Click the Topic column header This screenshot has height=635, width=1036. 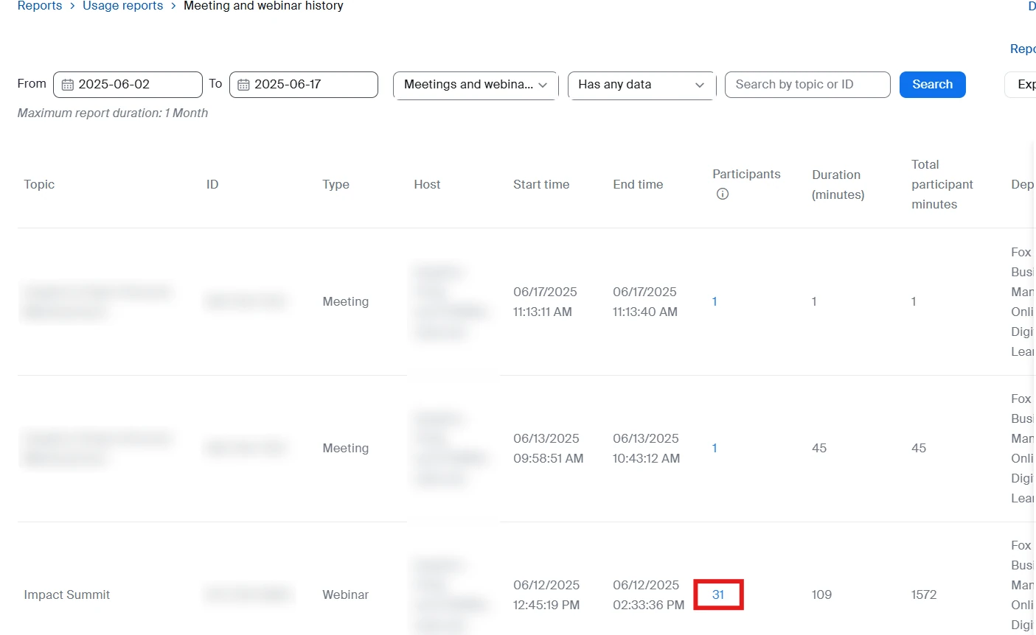[39, 184]
